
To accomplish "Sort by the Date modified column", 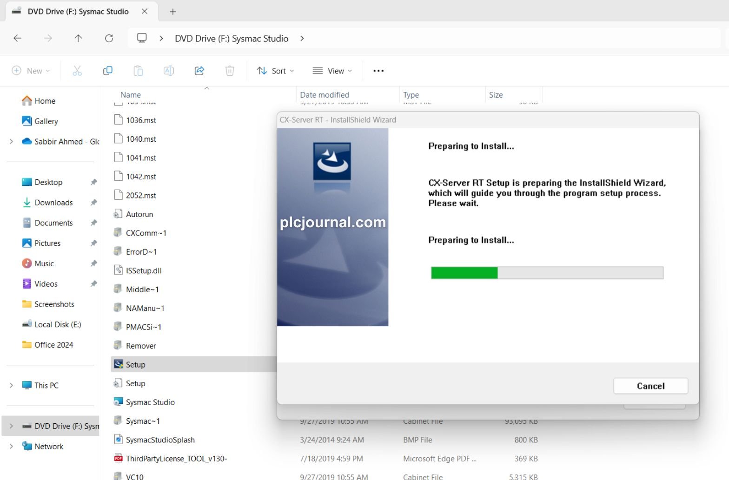I will pyautogui.click(x=325, y=95).
